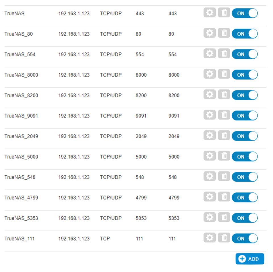The image size is (273, 272).
Task: Click the TrueNAS_8000 IP address 192.168.1.123
Action: click(74, 75)
